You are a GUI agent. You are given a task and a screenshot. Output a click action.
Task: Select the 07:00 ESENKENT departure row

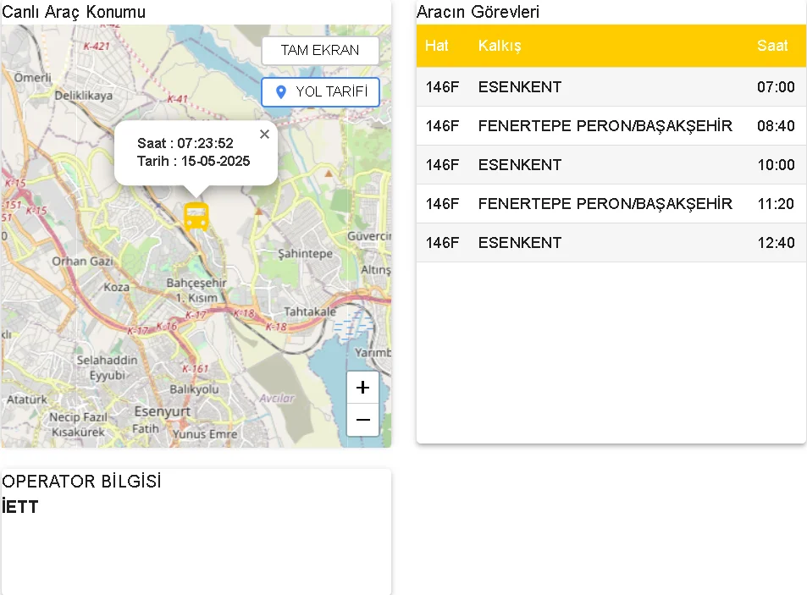point(610,87)
